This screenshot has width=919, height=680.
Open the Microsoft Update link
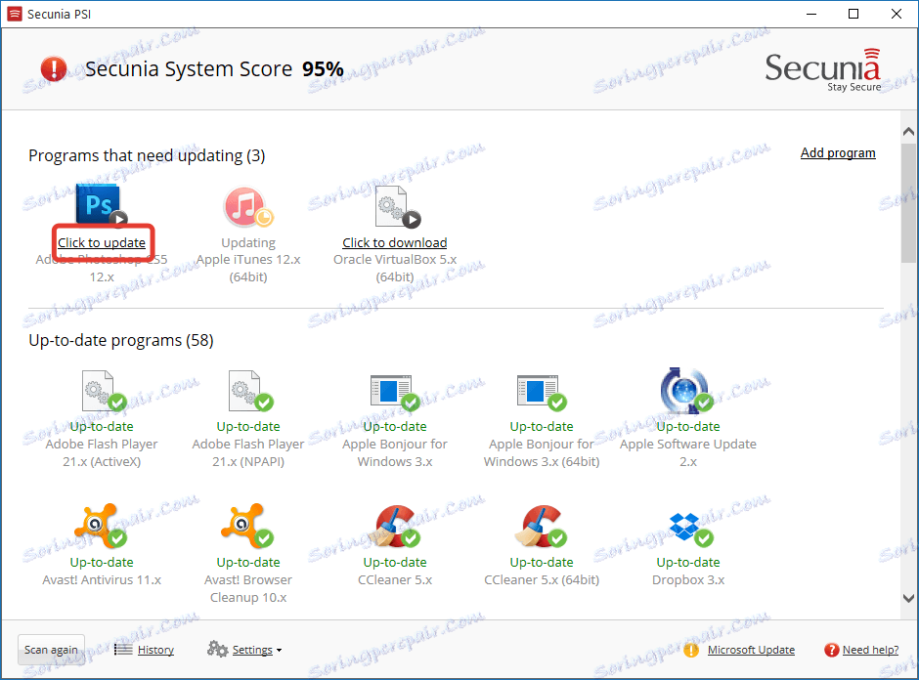coord(751,650)
